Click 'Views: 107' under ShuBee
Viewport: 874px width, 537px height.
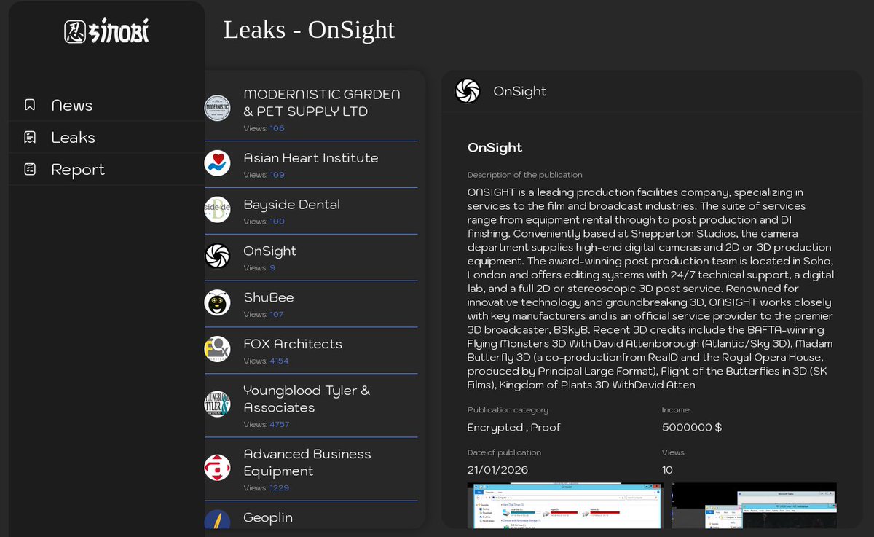pos(264,315)
